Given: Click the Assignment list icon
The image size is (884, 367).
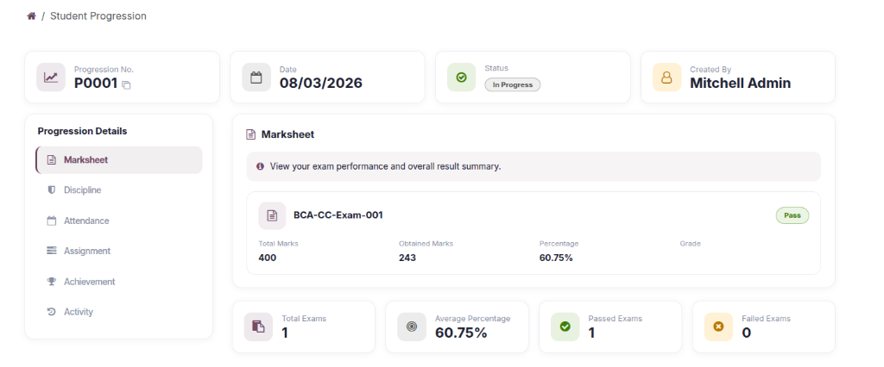Looking at the screenshot, I should pyautogui.click(x=51, y=251).
